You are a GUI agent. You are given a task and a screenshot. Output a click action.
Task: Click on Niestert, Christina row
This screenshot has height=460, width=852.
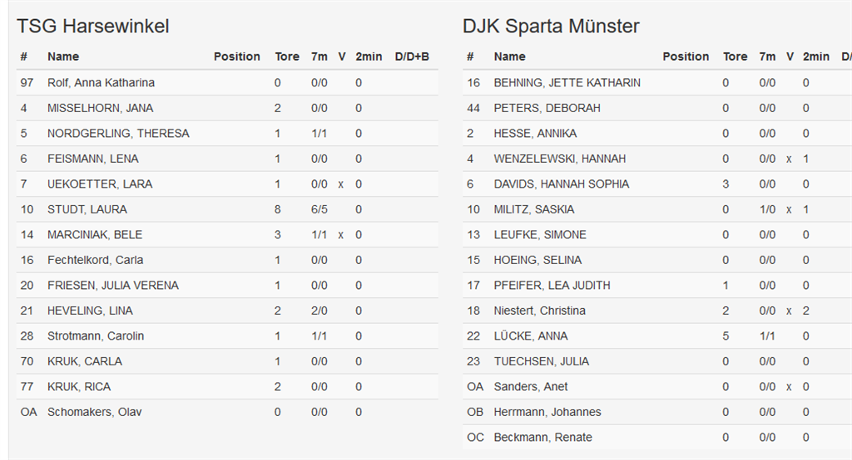coord(539,311)
